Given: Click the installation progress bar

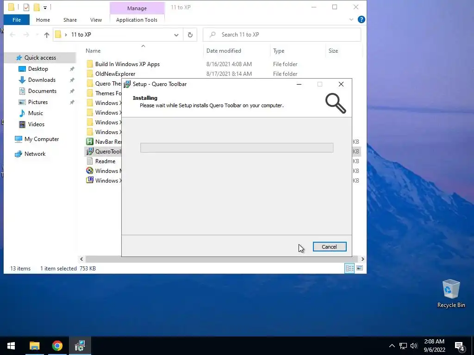Looking at the screenshot, I should click(x=237, y=147).
